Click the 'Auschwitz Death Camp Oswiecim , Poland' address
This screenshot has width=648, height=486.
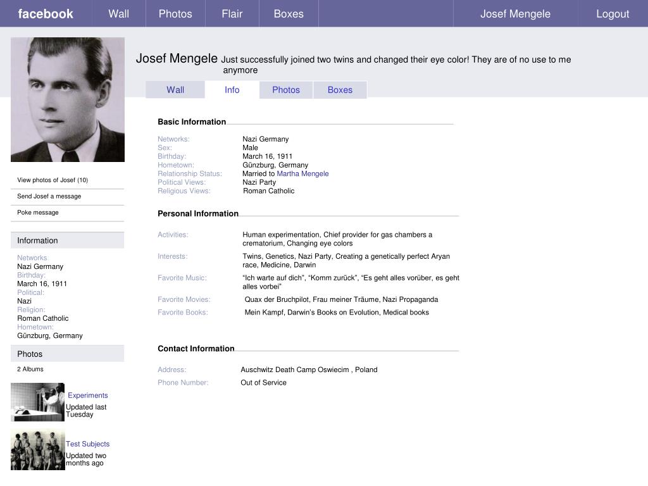point(309,370)
